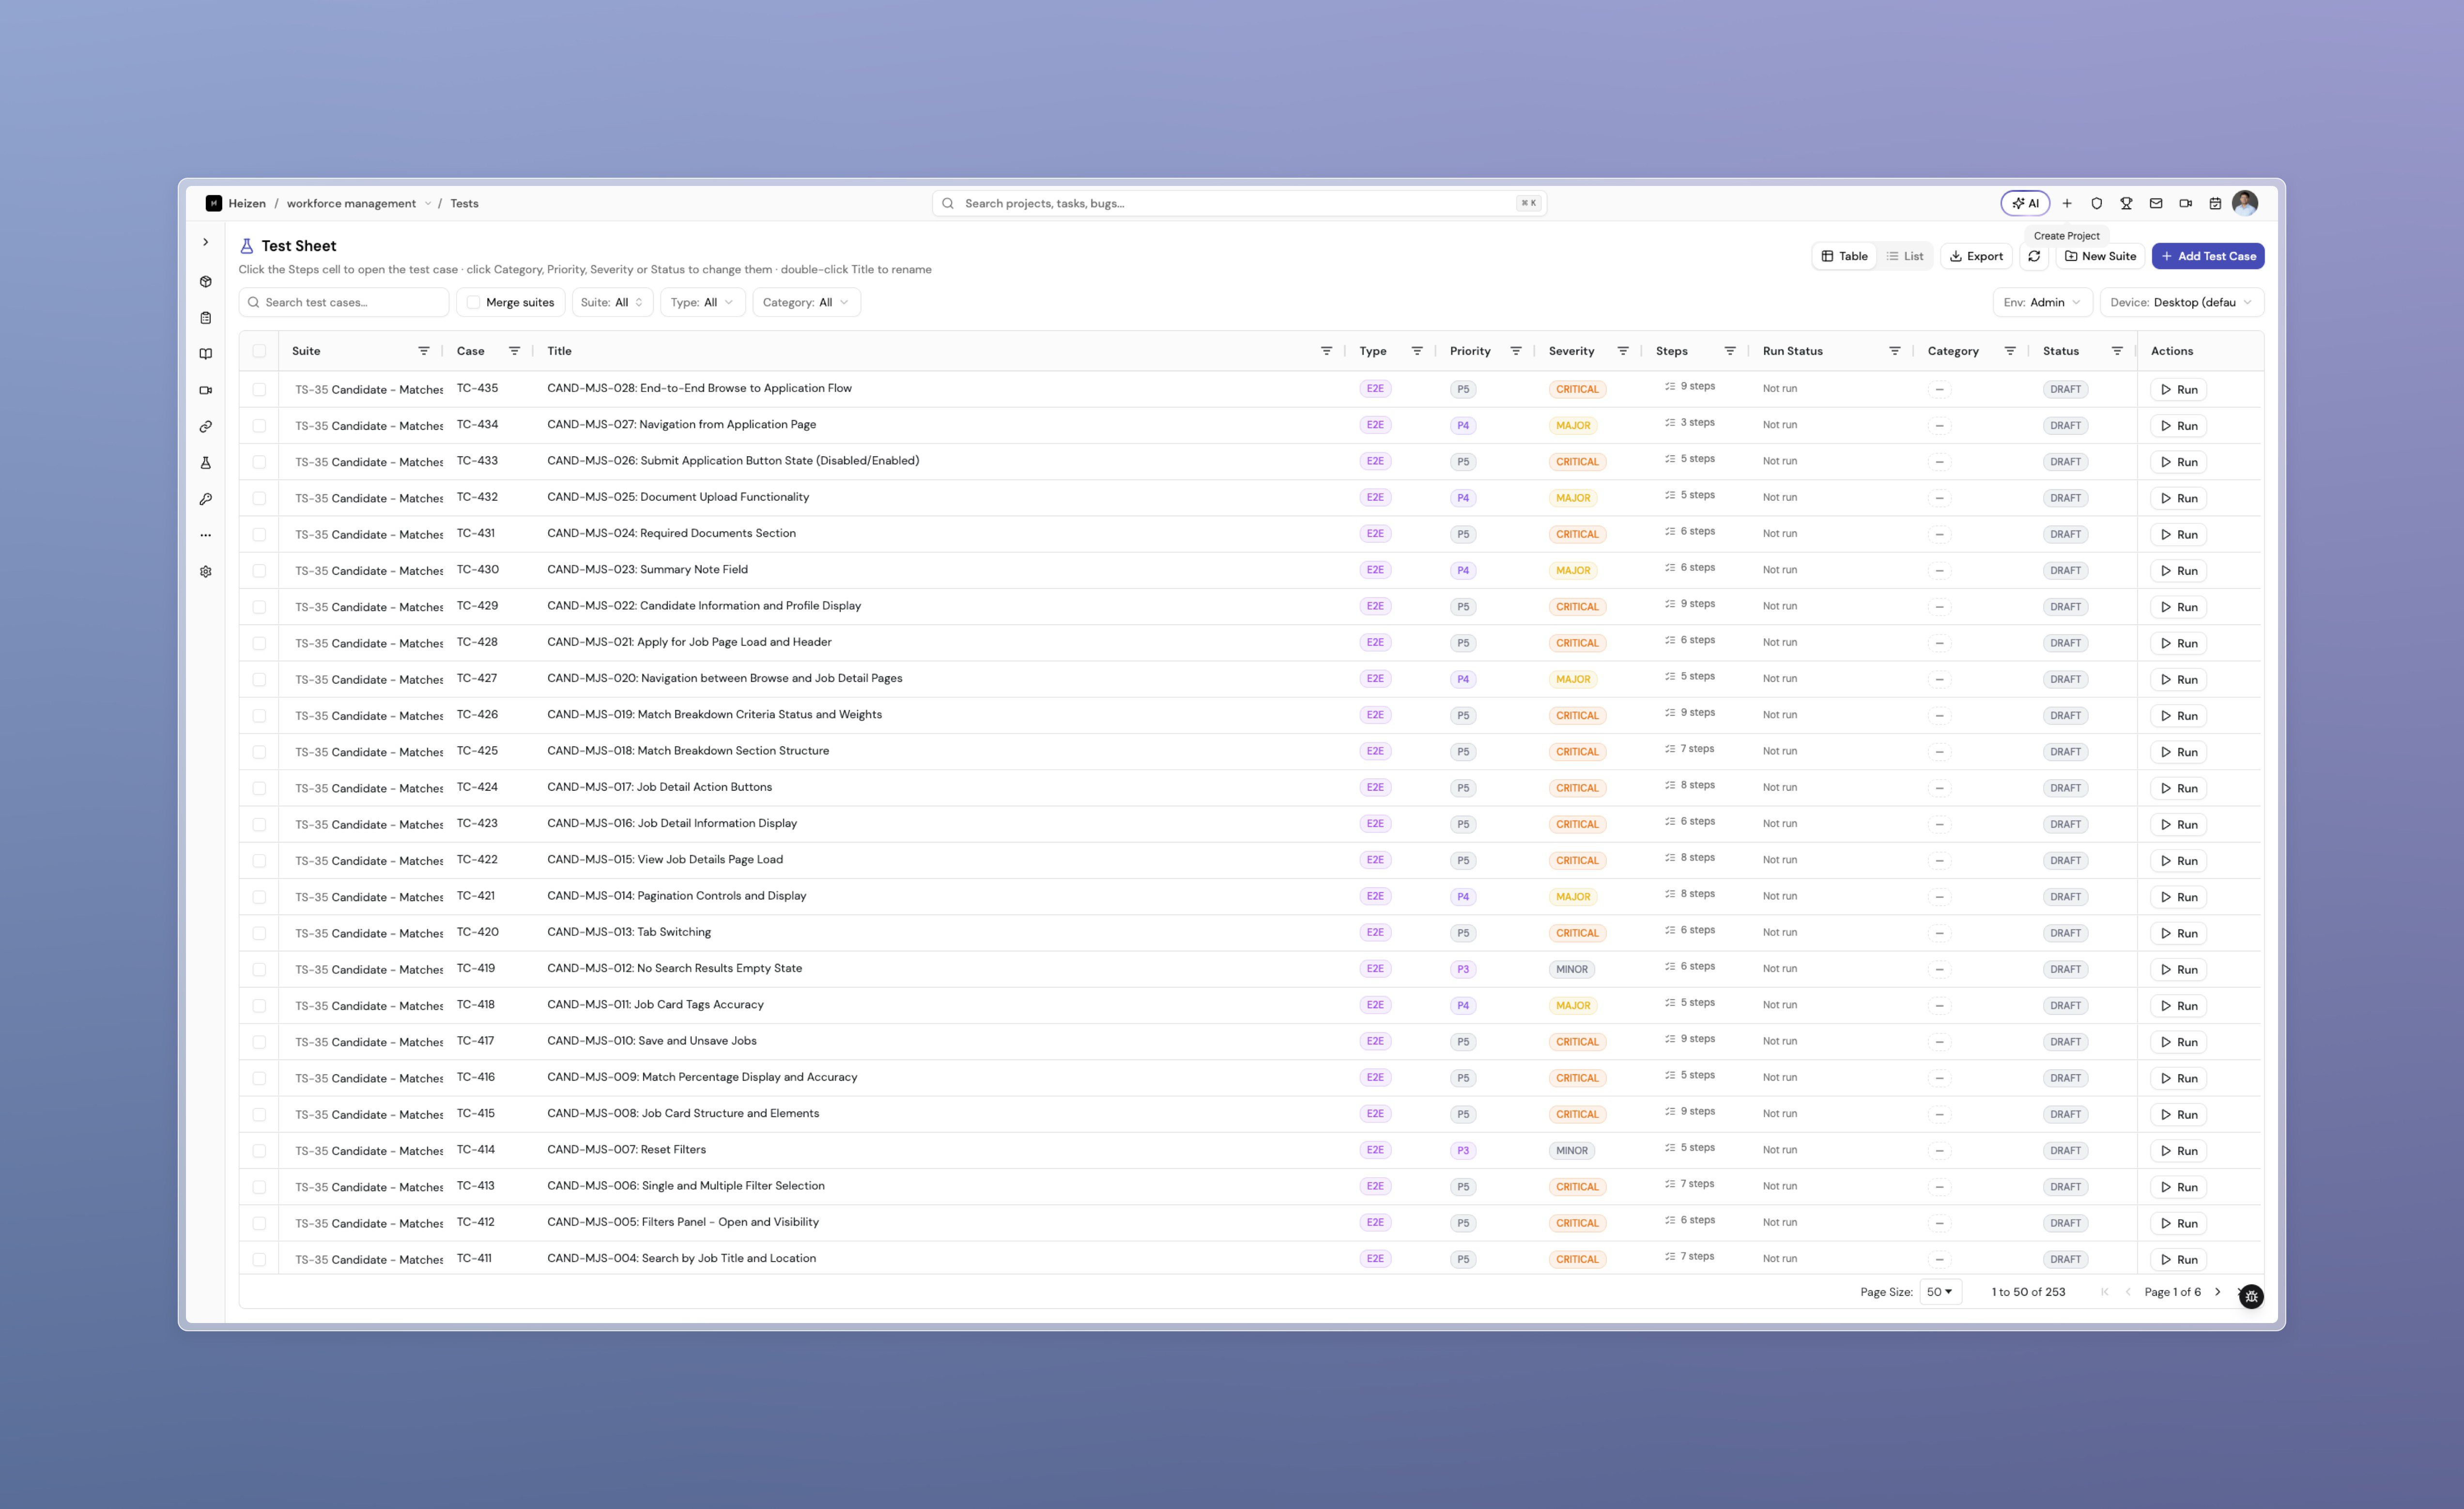Viewport: 2464px width, 1509px height.
Task: Expand the workforce management project dropdown
Action: click(x=428, y=203)
